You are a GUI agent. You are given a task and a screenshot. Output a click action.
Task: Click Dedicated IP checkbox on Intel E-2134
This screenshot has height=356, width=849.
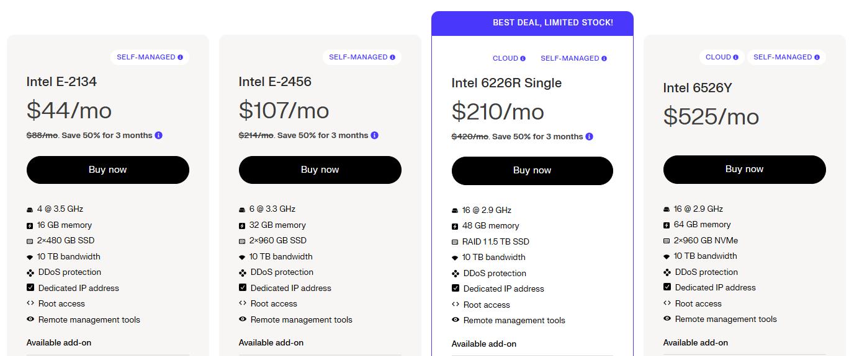click(x=30, y=288)
